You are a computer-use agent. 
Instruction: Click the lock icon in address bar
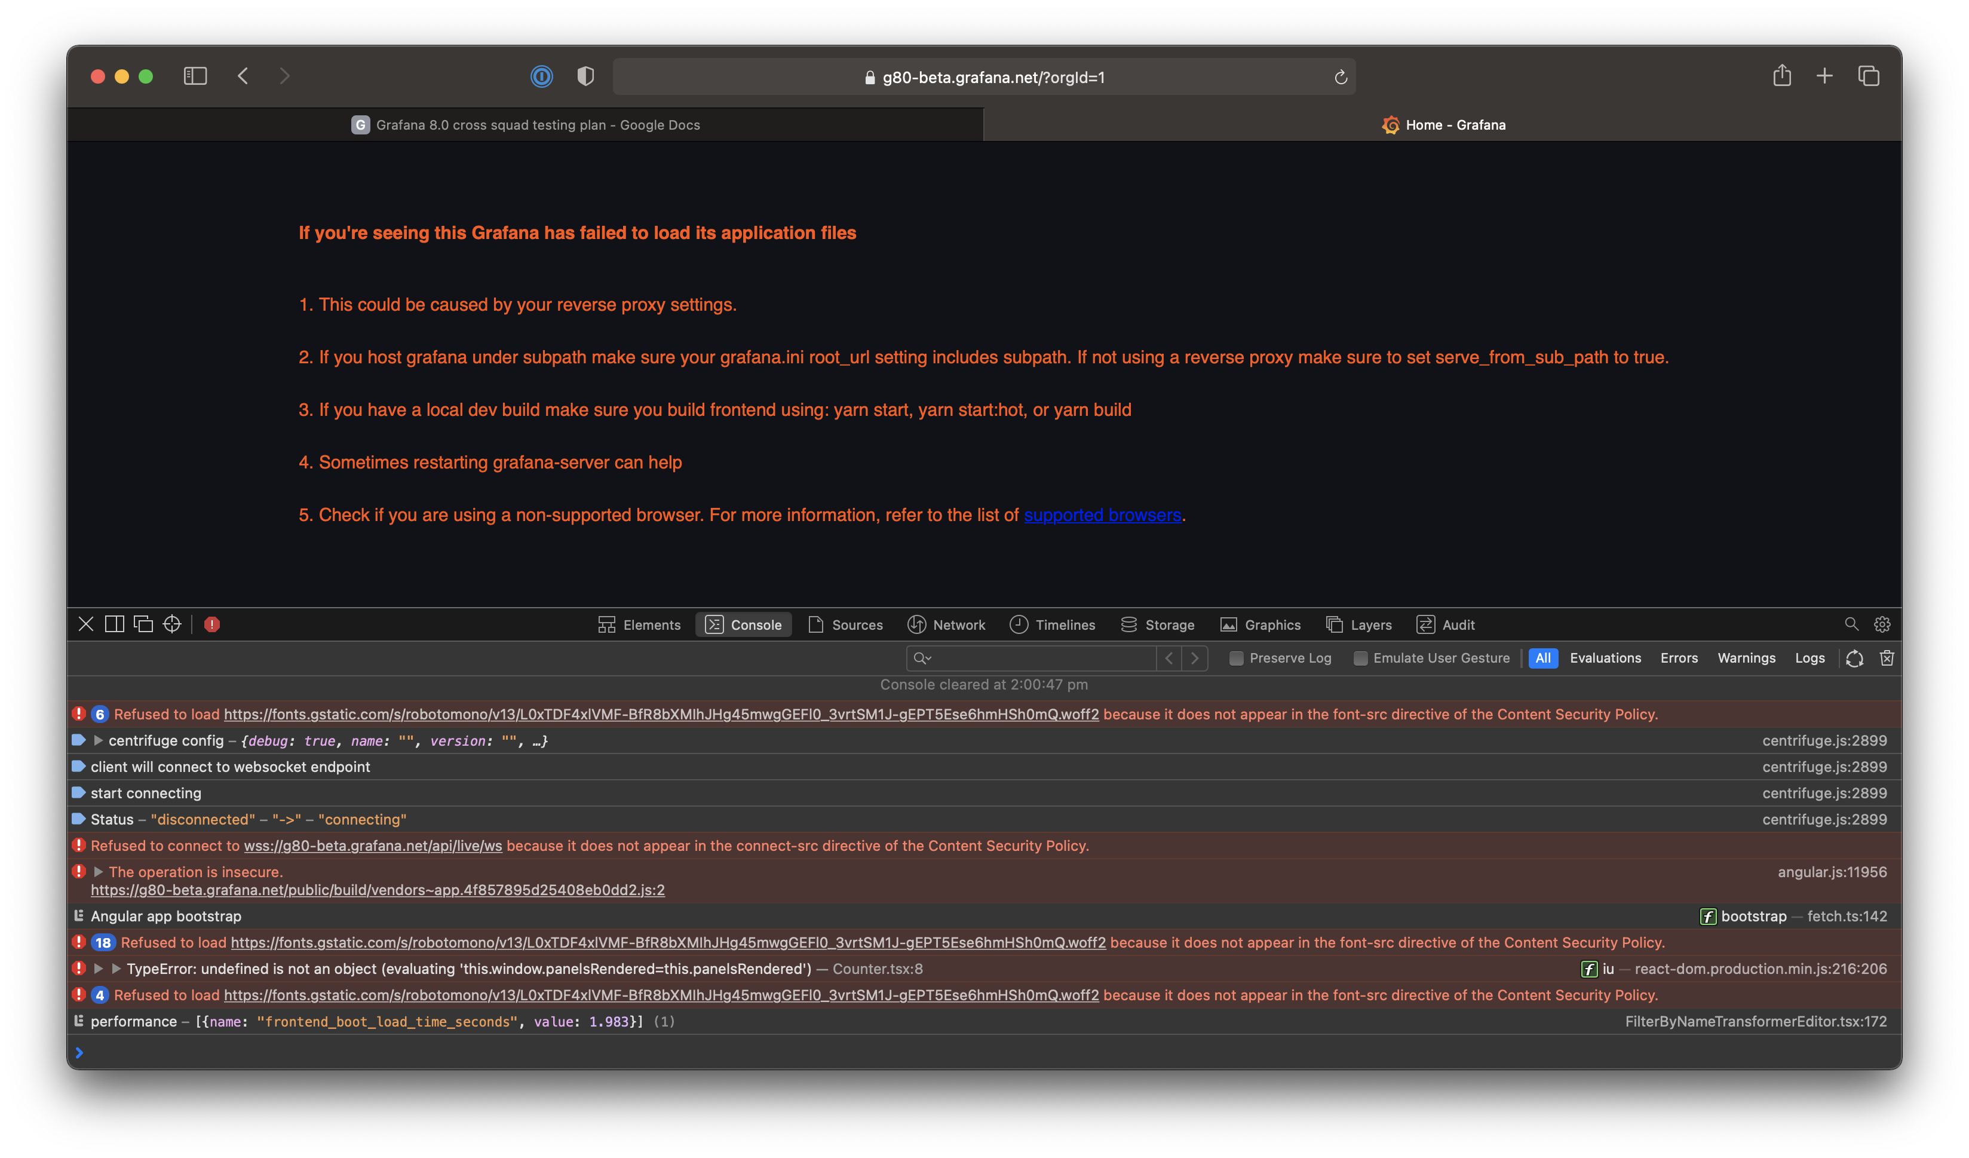coord(870,77)
